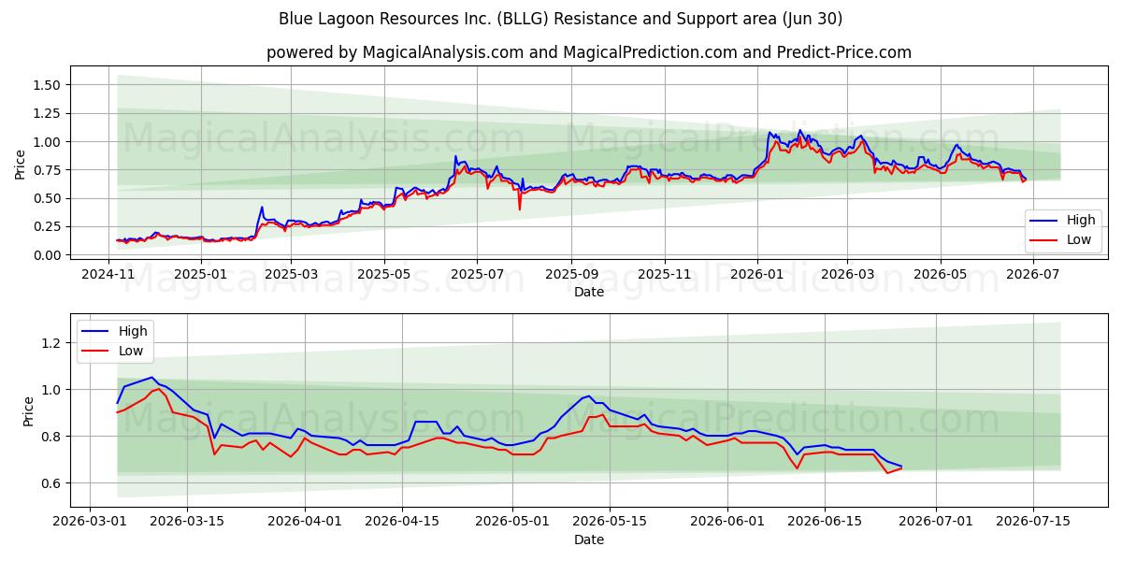The width and height of the screenshot is (1122, 561).
Task: Click the 'Price' axis label of the bottom chart
Action: 28,411
